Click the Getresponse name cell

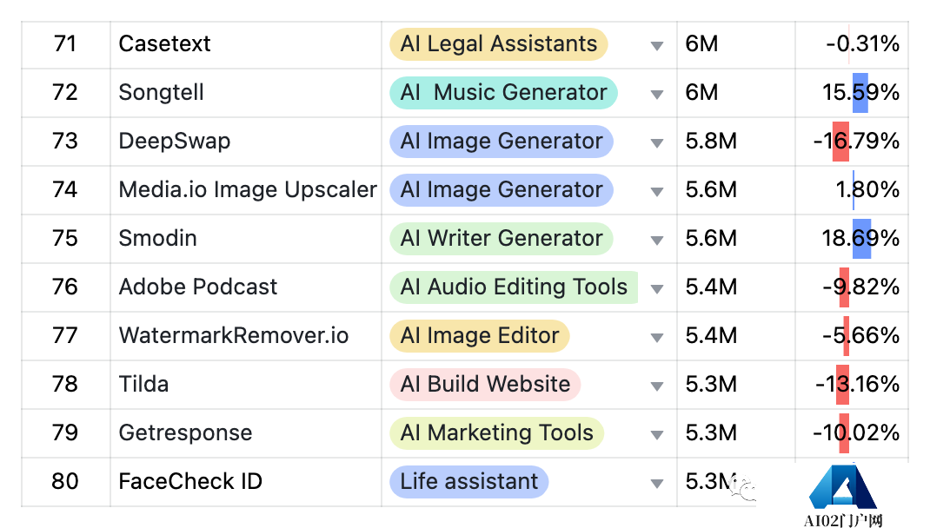point(246,433)
